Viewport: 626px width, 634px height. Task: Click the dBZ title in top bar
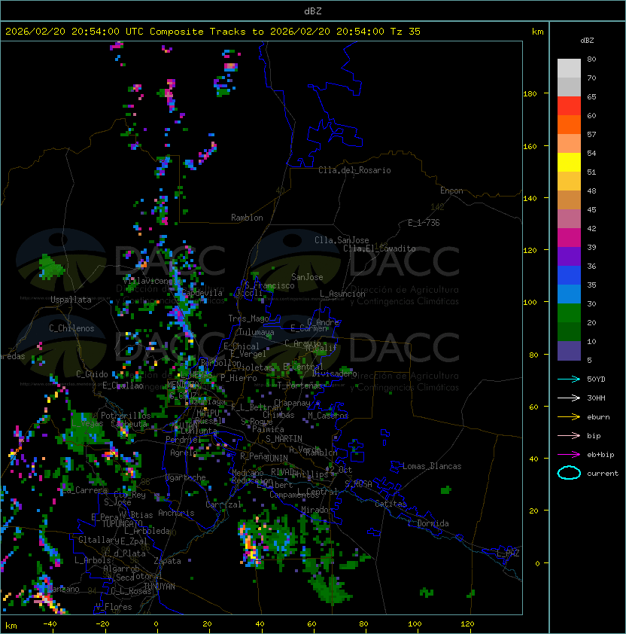coord(313,11)
